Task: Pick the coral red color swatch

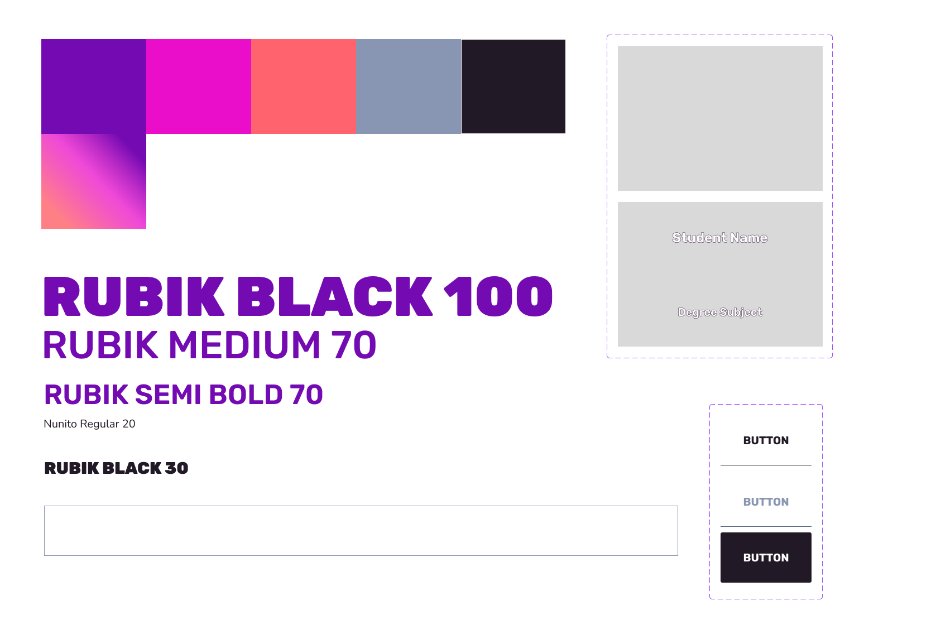Action: click(304, 87)
